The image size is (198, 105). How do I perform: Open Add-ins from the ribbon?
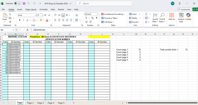(172, 16)
